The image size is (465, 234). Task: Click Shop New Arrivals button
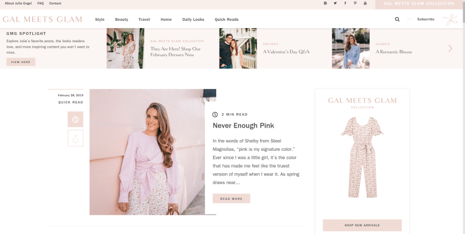click(362, 225)
